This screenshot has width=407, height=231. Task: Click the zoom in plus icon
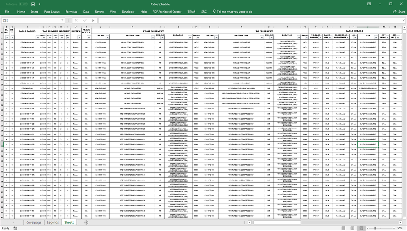394,228
